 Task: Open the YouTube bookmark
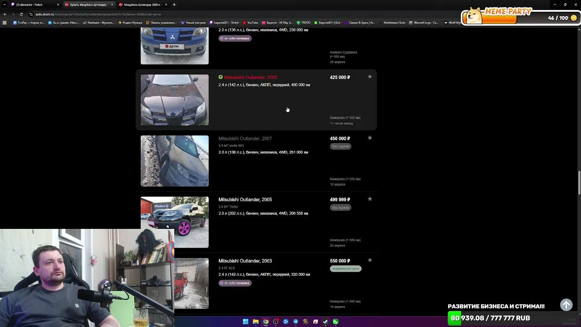coord(251,22)
